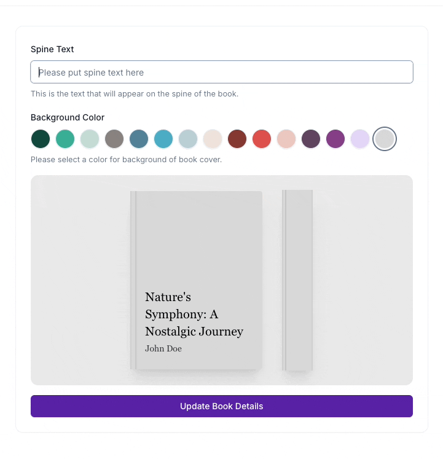Screen dimensions: 443x459
Task: Choose the cream beige background swatch
Action: (x=213, y=139)
